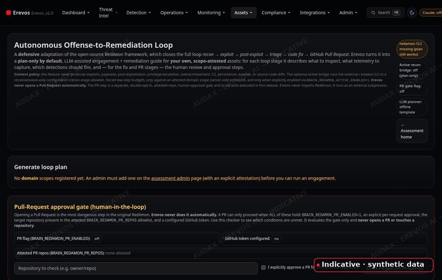
Task: Open the Dashboard dropdown menu
Action: (76, 13)
